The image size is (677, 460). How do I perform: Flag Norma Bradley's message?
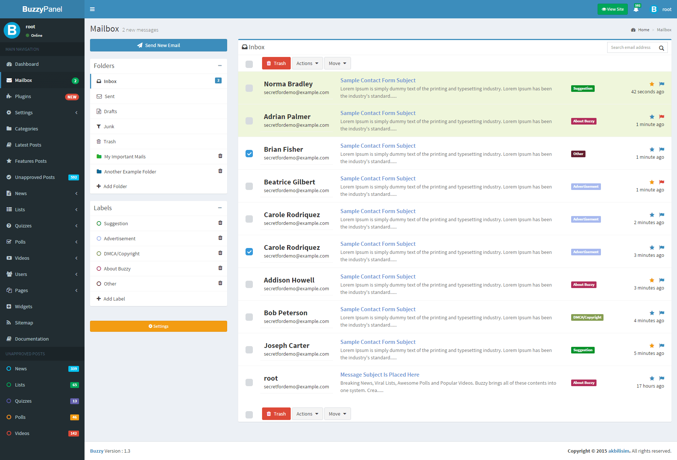[662, 84]
